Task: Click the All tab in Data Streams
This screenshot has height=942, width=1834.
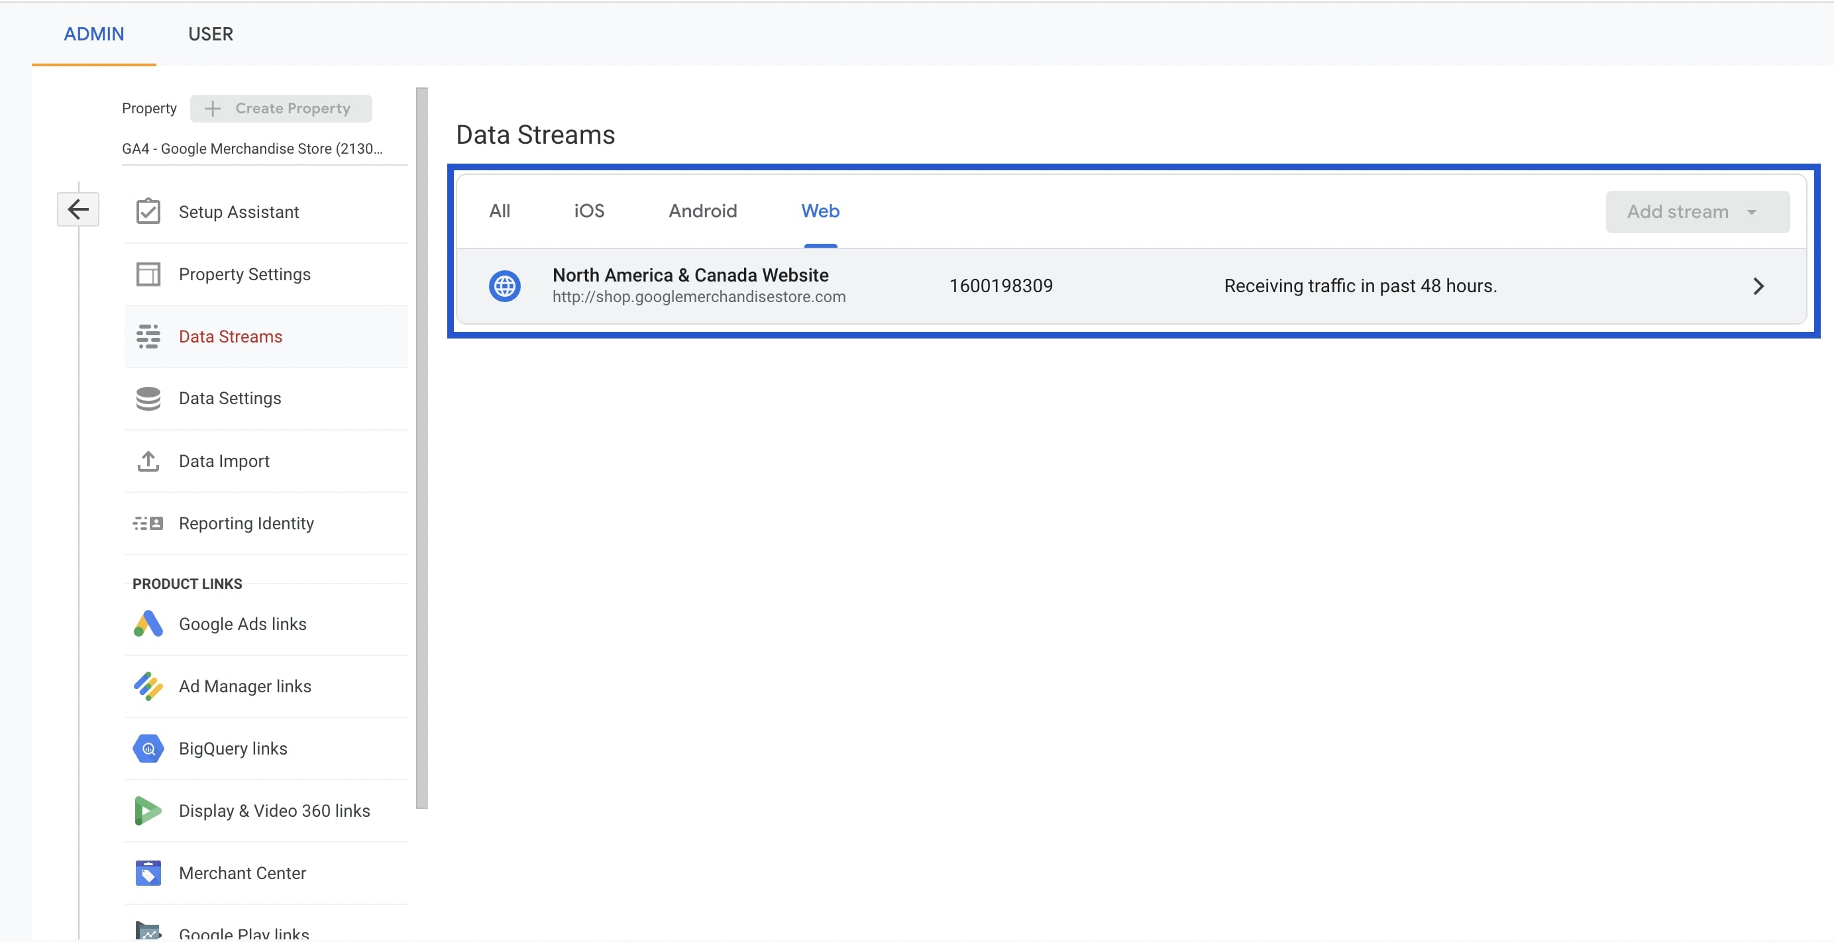Action: coord(498,210)
